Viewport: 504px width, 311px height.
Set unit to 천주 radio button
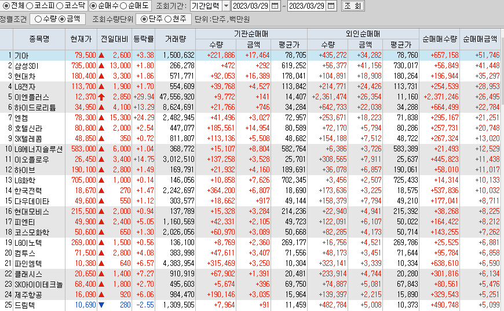coord(168,19)
